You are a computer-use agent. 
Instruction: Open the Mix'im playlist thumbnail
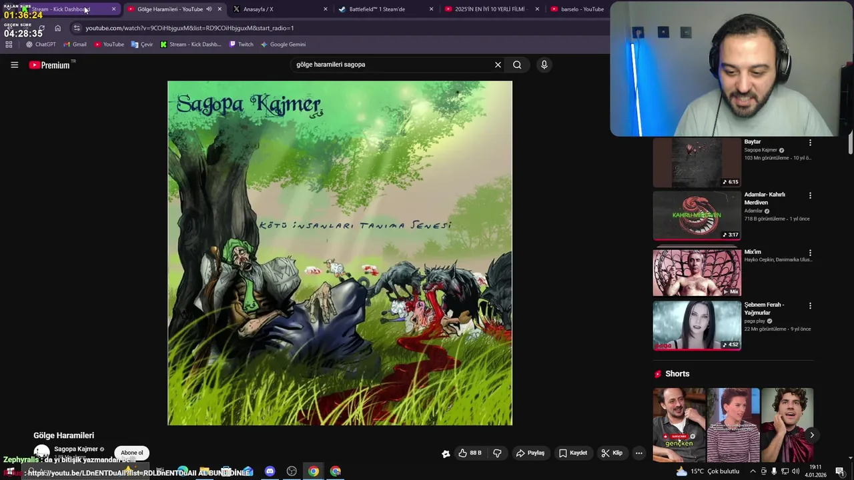[x=697, y=273]
